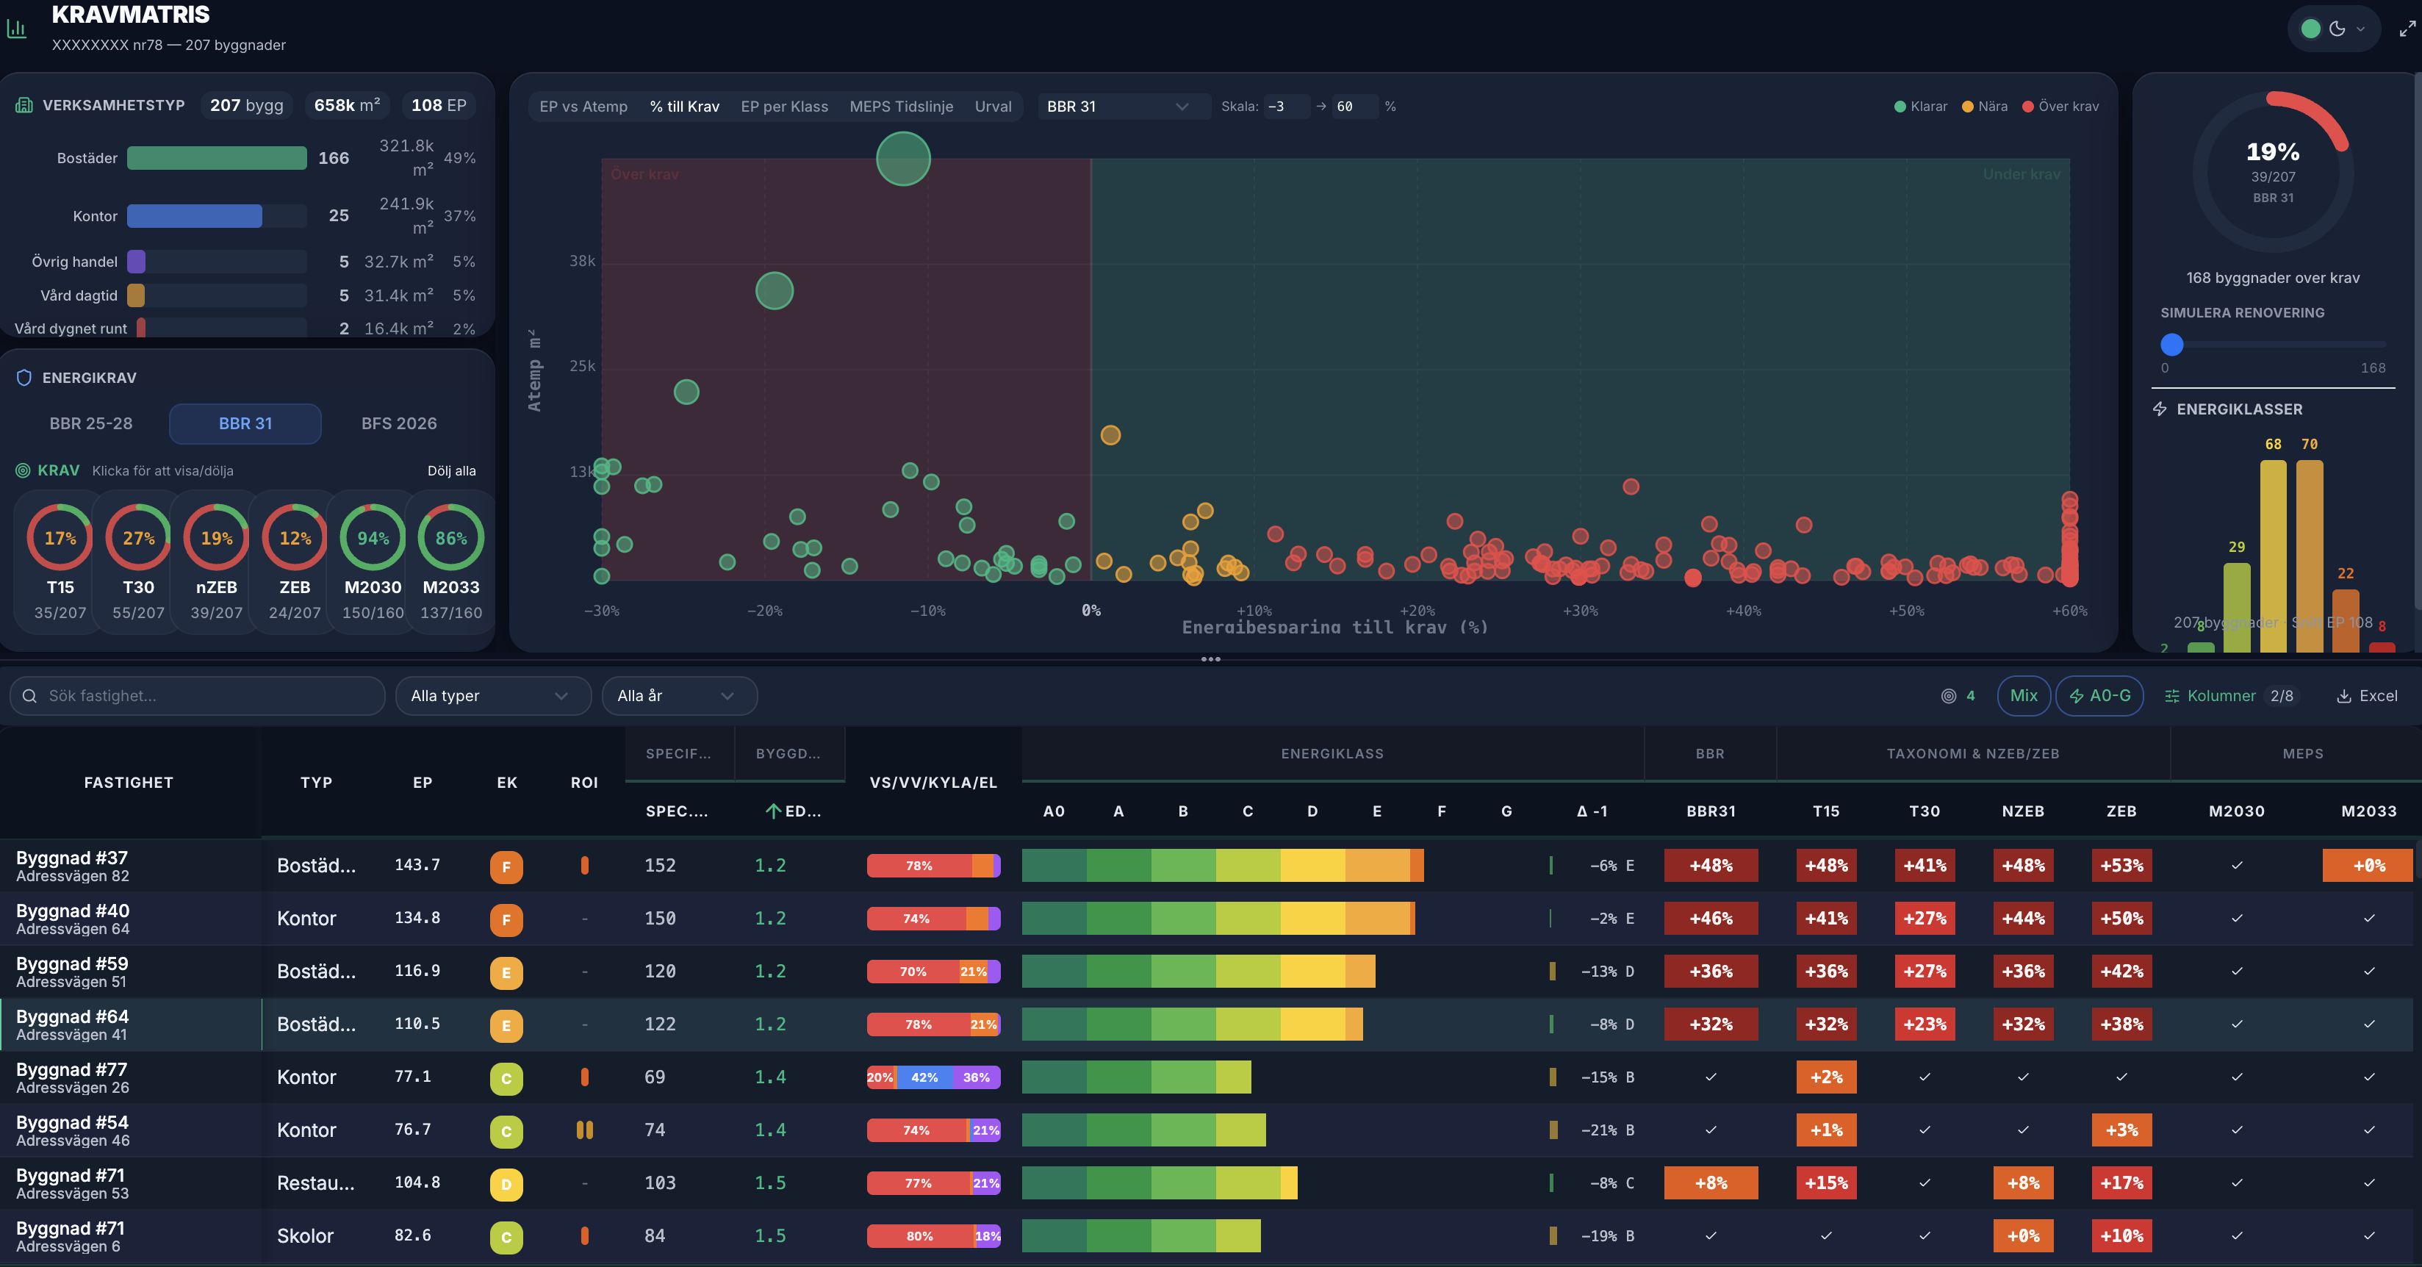Toggle the T15 requirement ring
The width and height of the screenshot is (2422, 1267).
60,537
